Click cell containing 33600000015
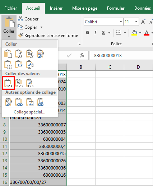The height and width of the screenshot is (186, 153). pyautogui.click(x=38, y=153)
